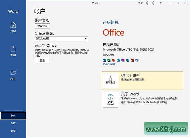Image resolution: width=191 pixels, height=138 pixels.
Task: Click the Word product icon
Action: click(x=104, y=60)
